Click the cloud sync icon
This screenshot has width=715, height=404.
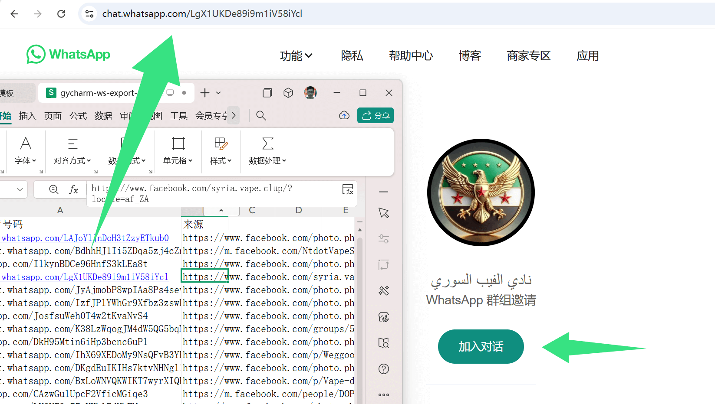[x=344, y=115]
